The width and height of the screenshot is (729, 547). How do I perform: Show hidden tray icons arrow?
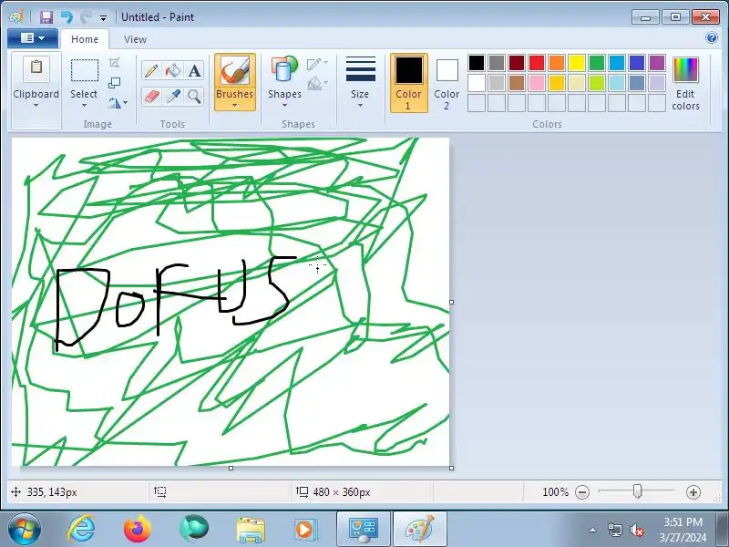click(593, 530)
